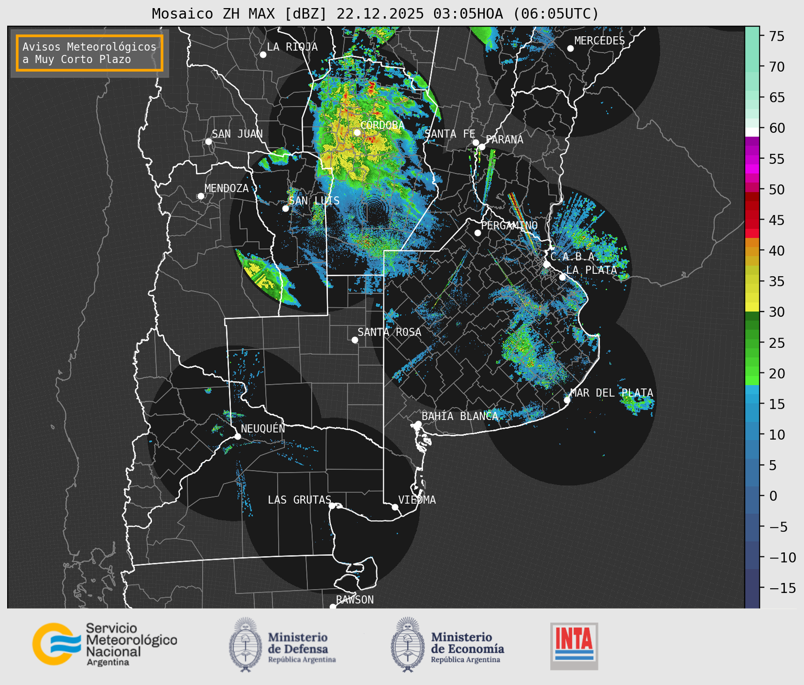The height and width of the screenshot is (685, 804).
Task: Click the Ministerio de Defensa emblem
Action: pos(245,645)
